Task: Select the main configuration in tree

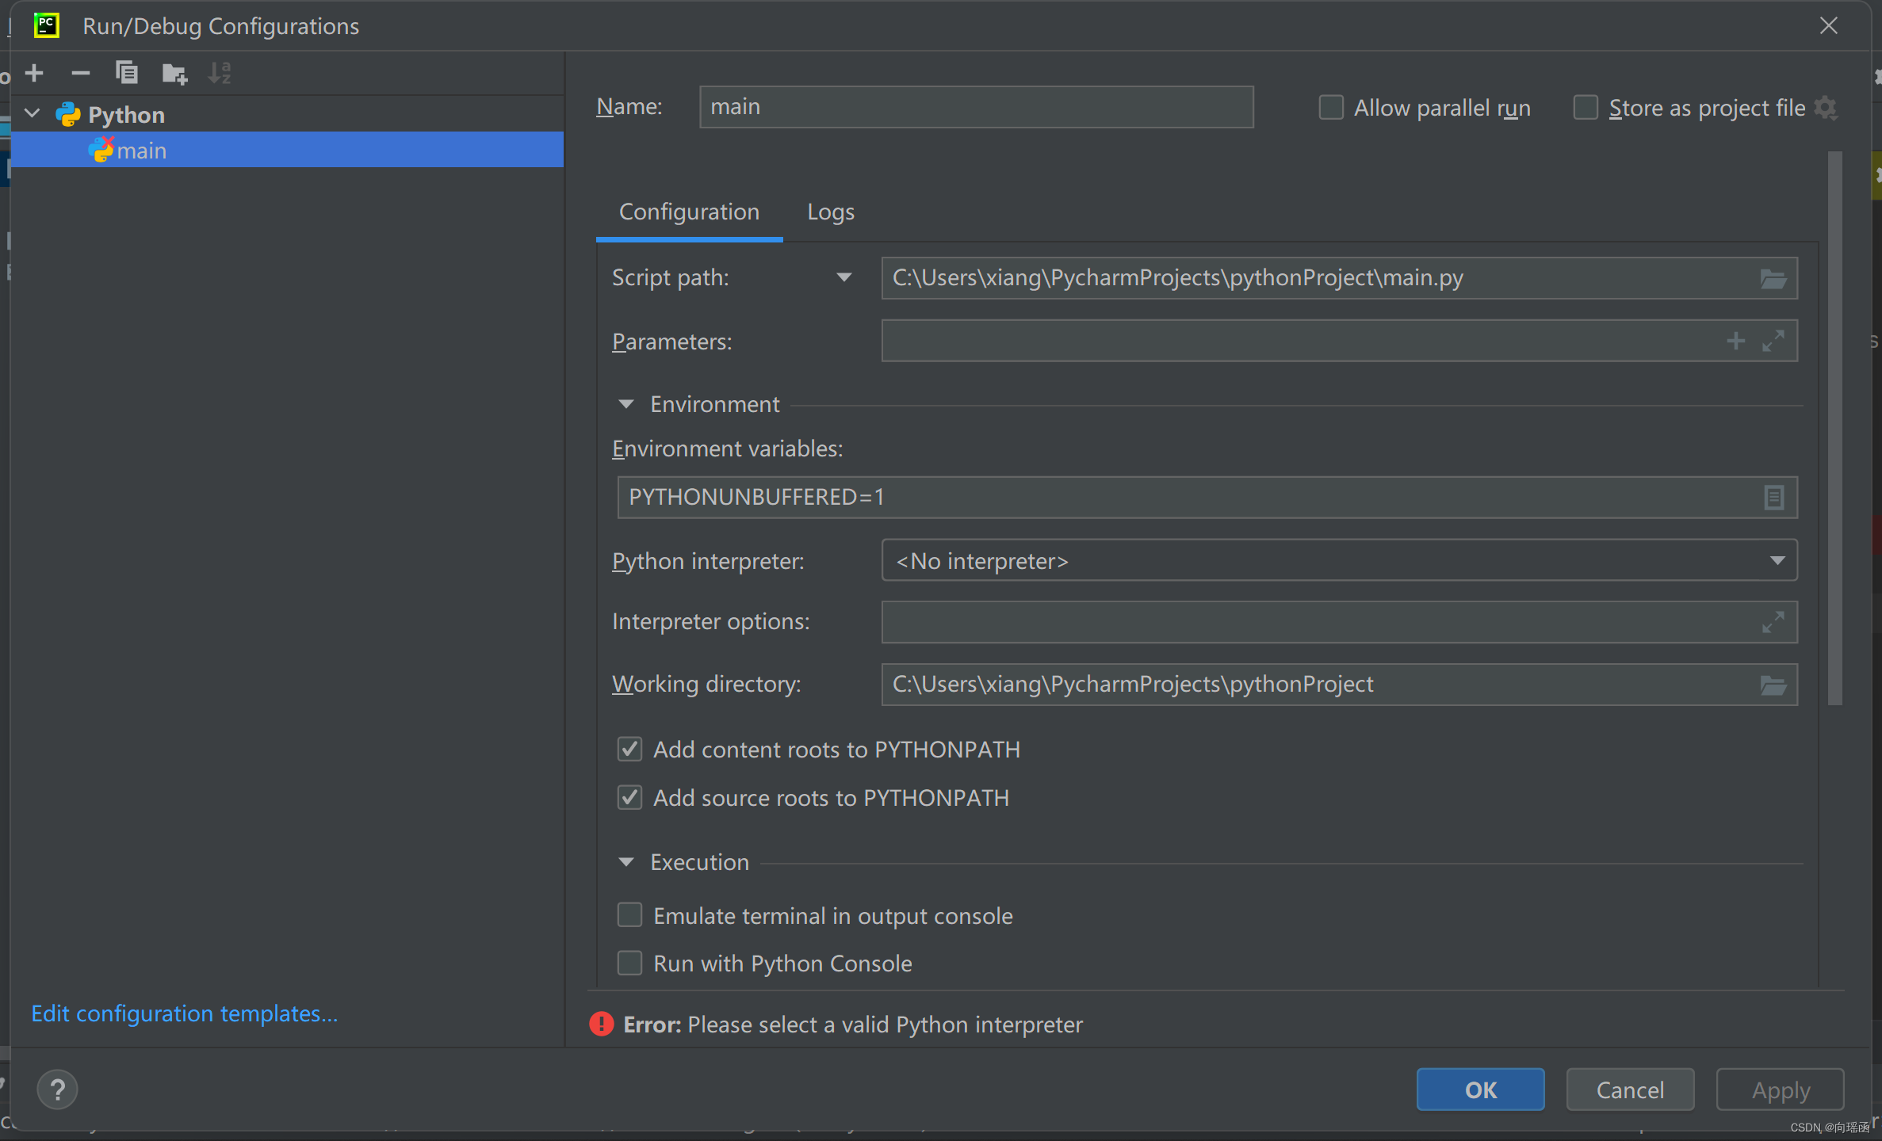Action: [287, 150]
